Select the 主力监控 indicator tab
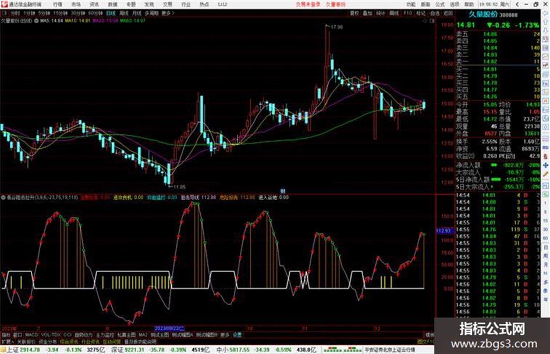The width and height of the screenshot is (550, 354). coord(105,335)
